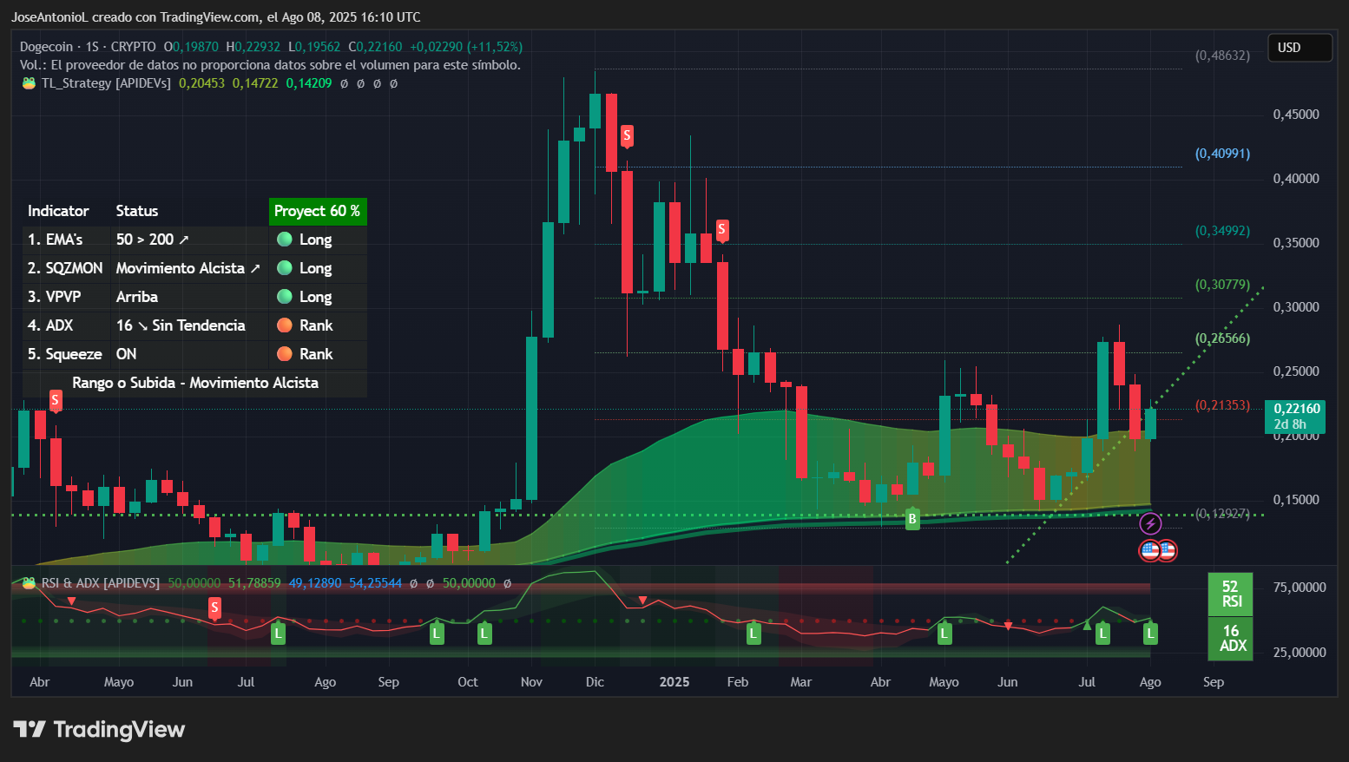Click the +0,02290 (+11,52%) change value
This screenshot has height=762, width=1349.
466,47
